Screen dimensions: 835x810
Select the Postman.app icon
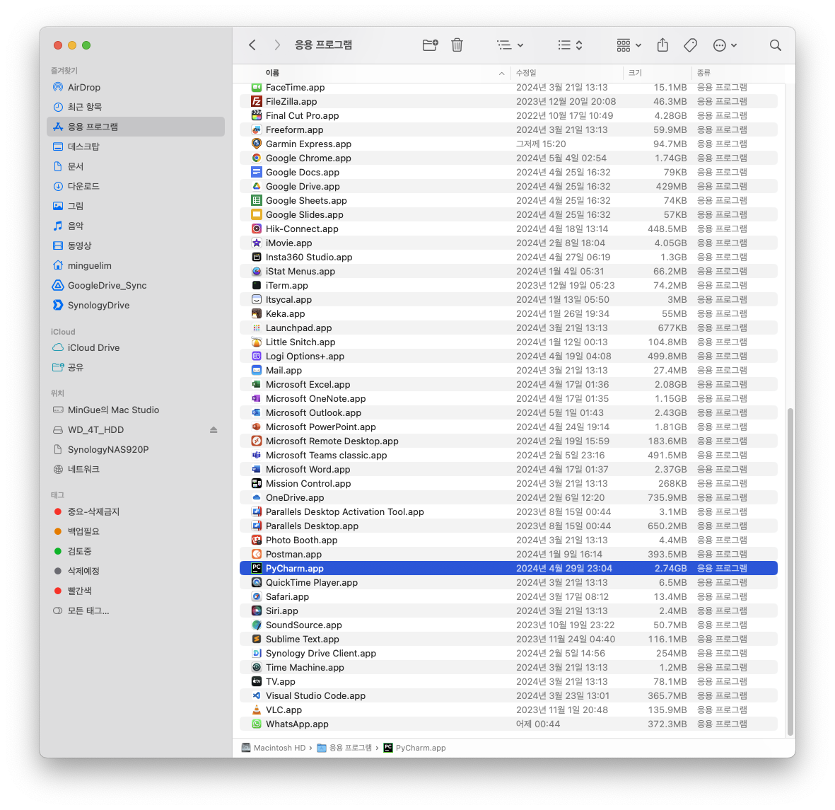[x=257, y=554]
